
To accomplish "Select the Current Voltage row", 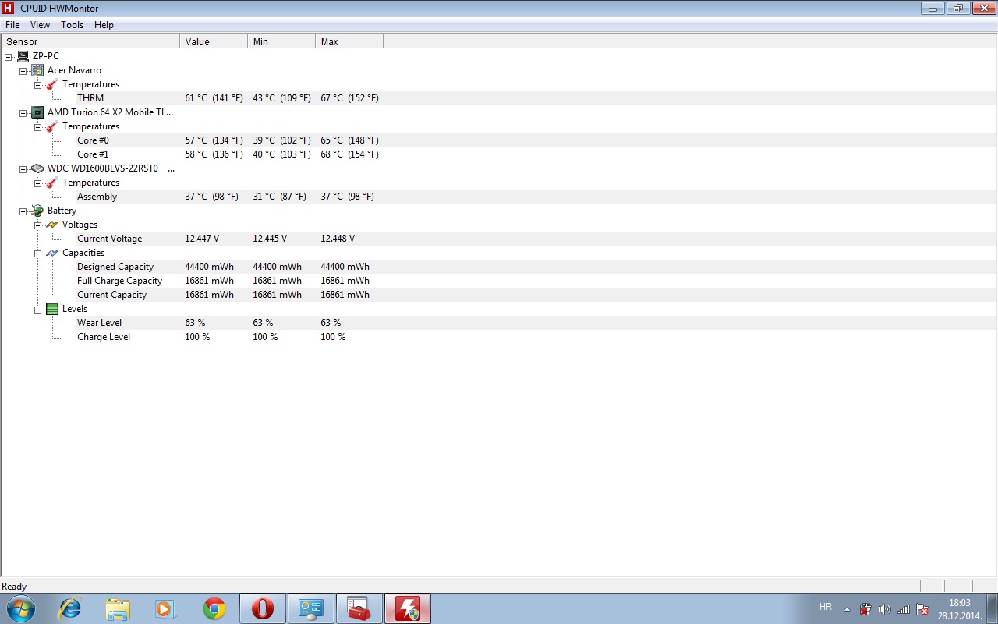I will [499, 239].
